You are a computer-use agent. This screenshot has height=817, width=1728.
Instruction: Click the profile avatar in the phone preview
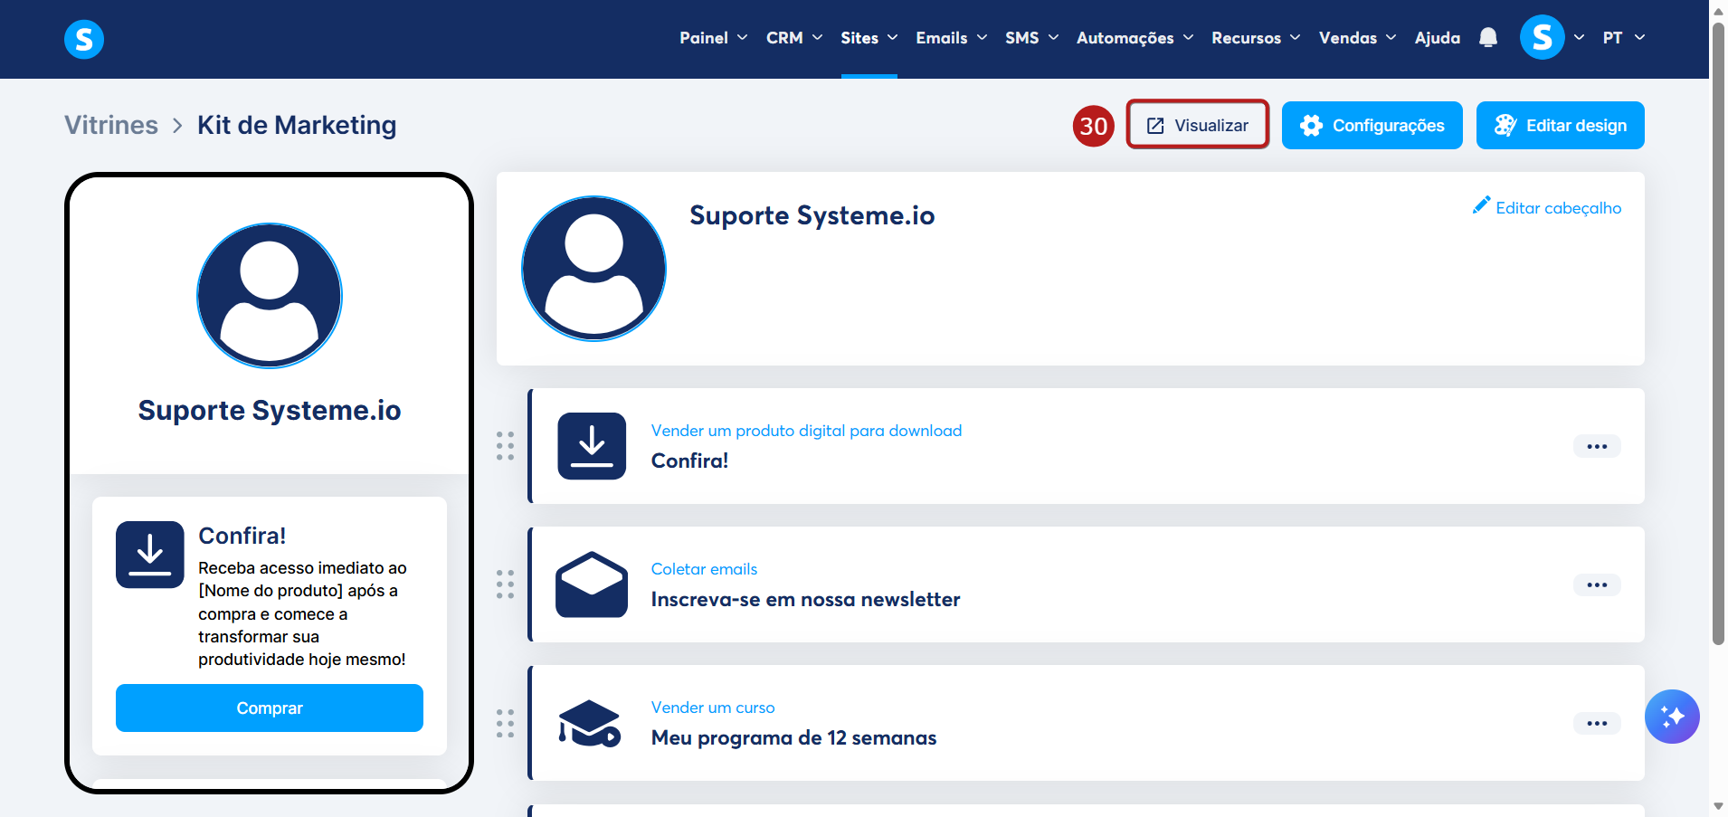270,296
